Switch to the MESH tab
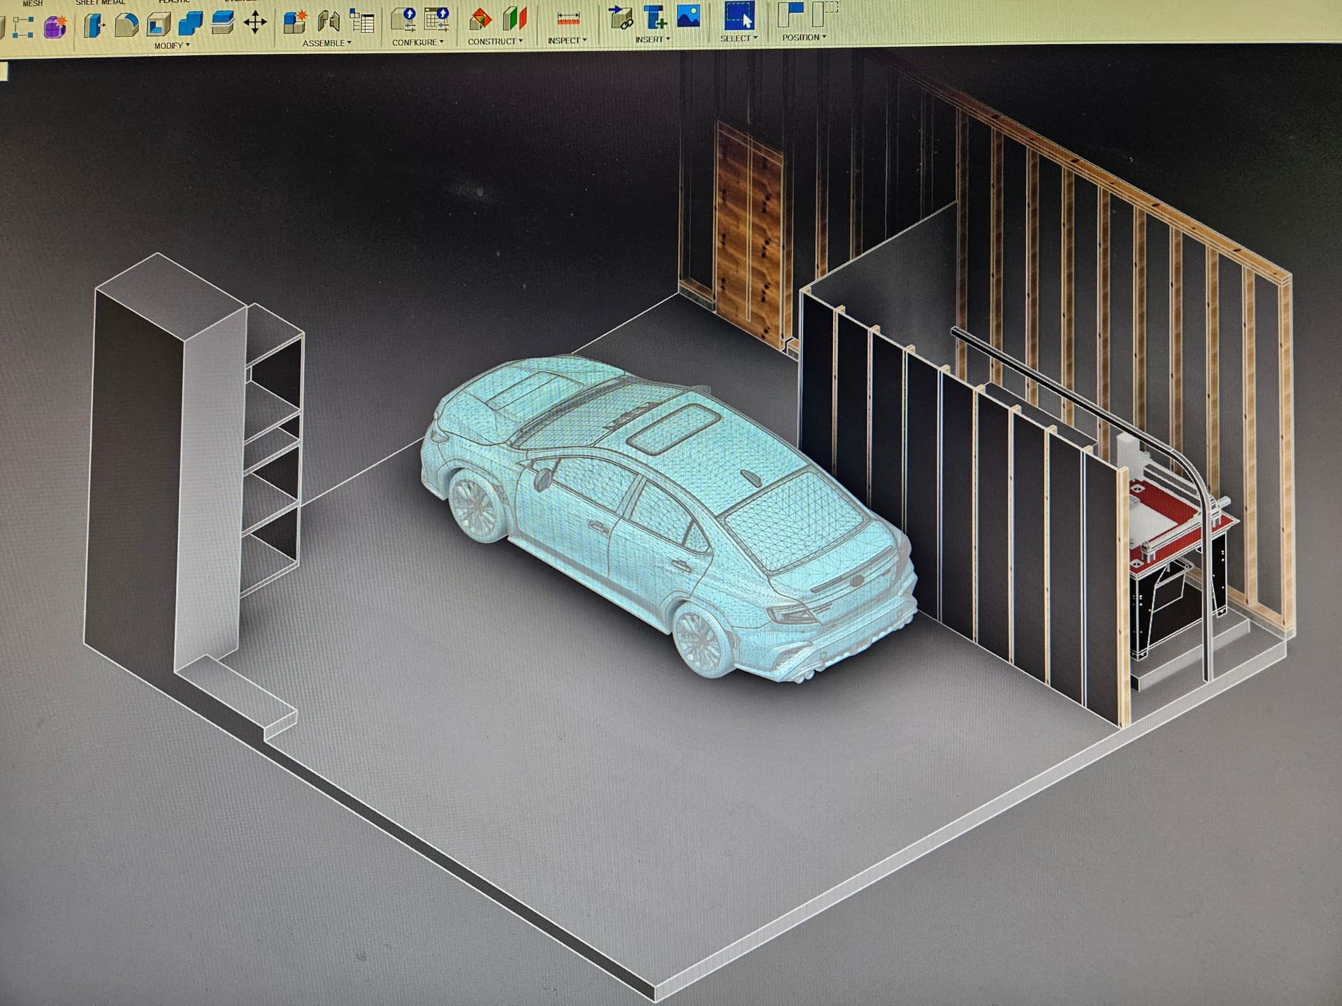 click(33, 3)
